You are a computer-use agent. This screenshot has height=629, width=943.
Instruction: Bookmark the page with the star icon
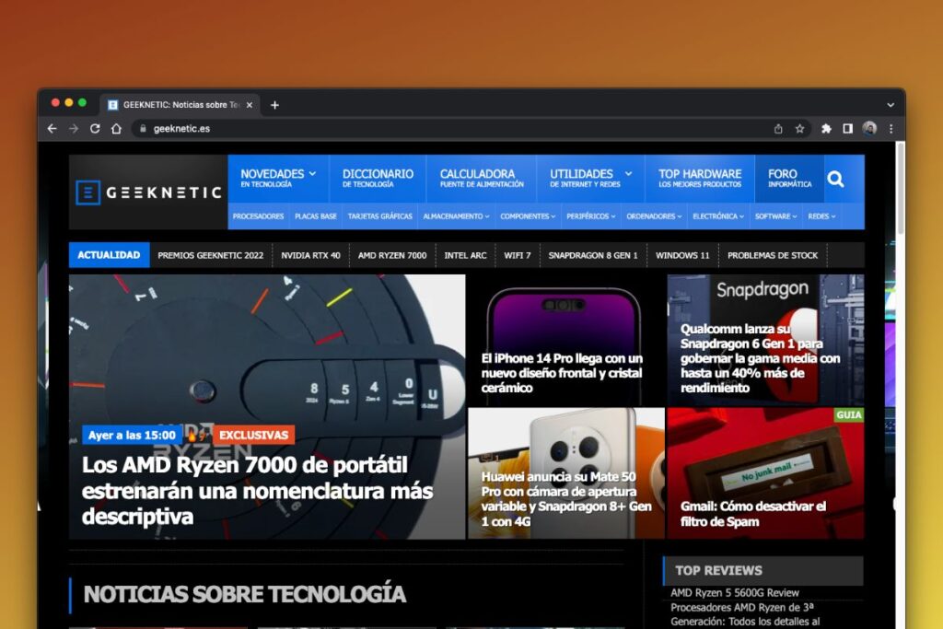799,129
